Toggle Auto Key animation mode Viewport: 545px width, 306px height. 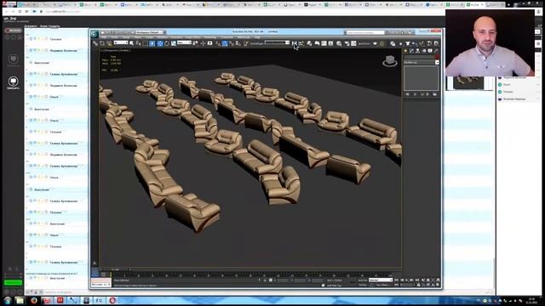(362, 280)
